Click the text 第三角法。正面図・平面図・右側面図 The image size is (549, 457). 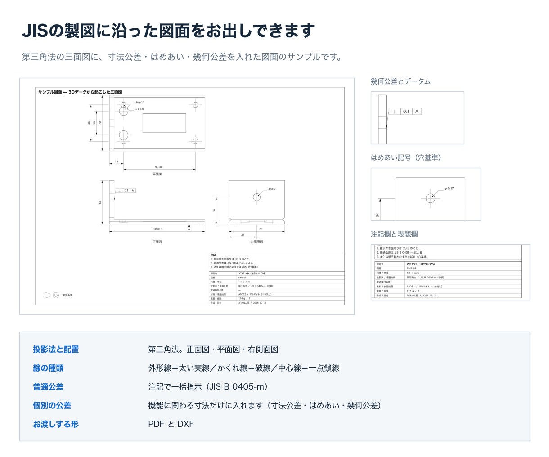click(x=213, y=349)
